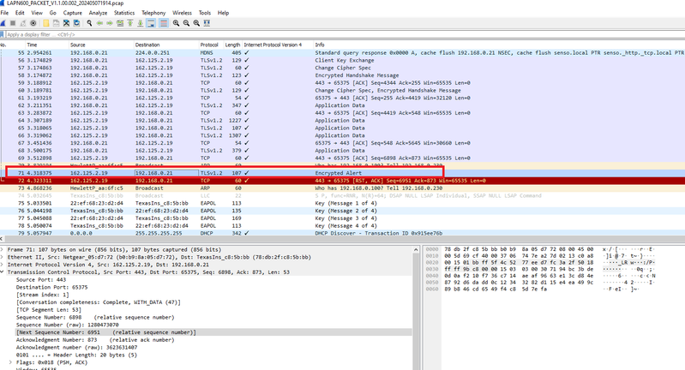The image size is (685, 370).
Task: Open a capture file via folder icon
Action: coord(47,24)
